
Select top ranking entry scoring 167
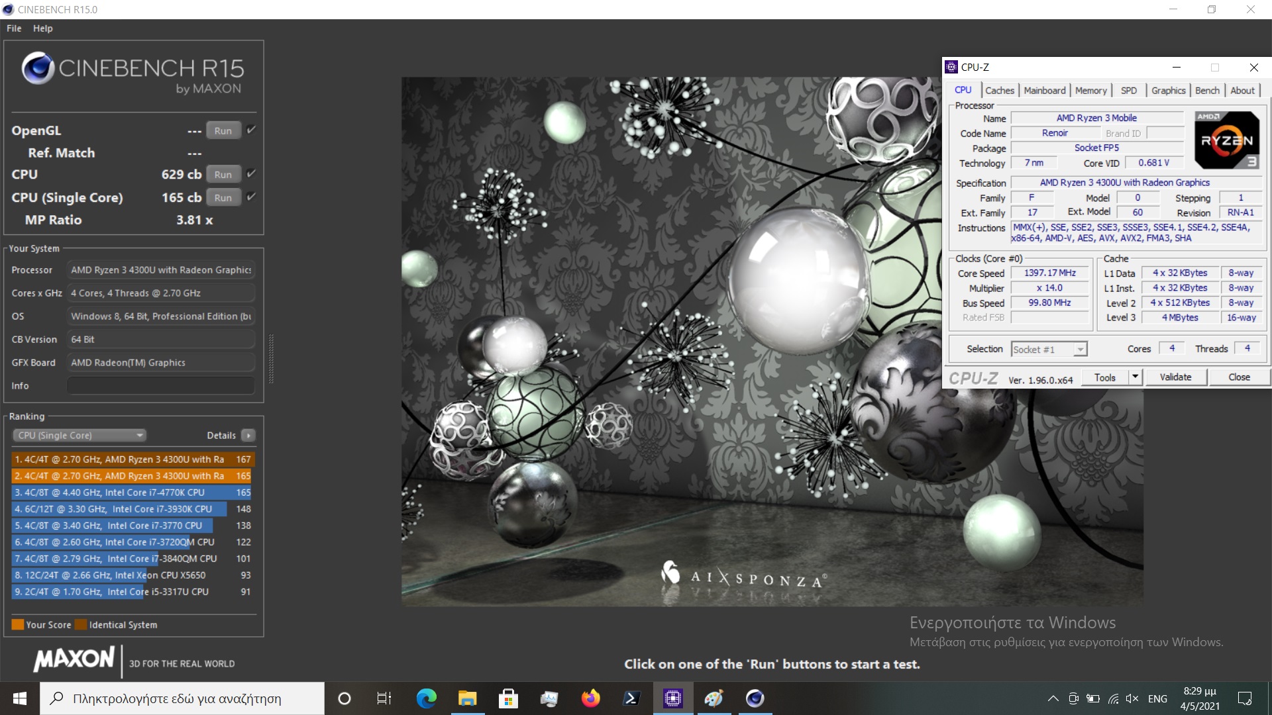pyautogui.click(x=132, y=459)
